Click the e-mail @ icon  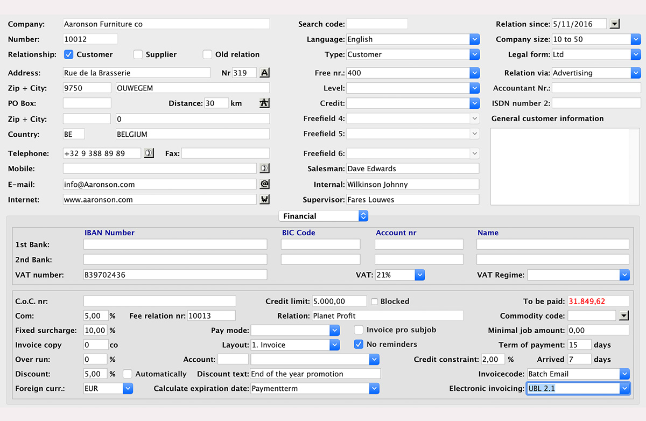pos(264,184)
